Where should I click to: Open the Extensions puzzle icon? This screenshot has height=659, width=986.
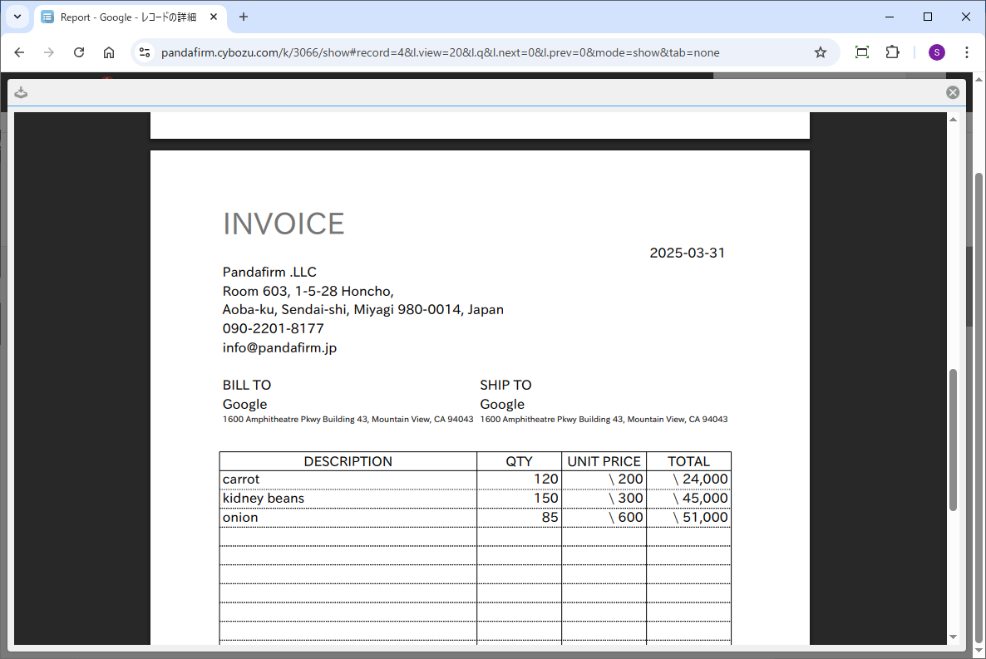pos(892,52)
